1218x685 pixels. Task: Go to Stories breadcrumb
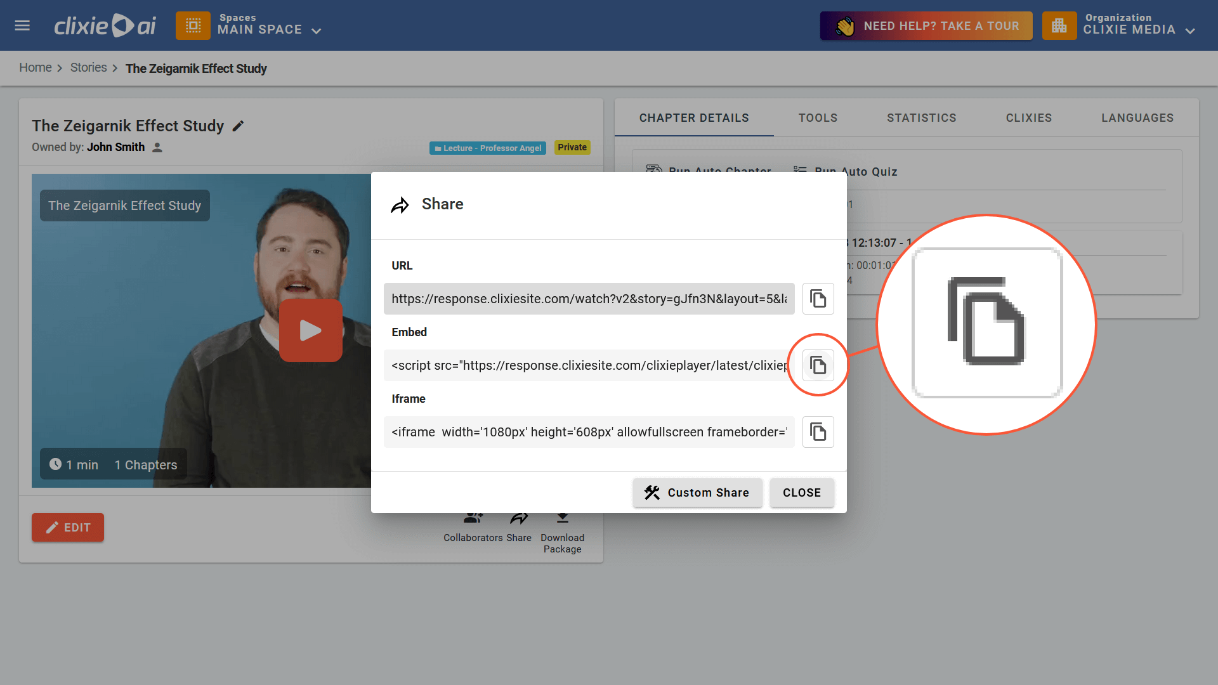point(89,68)
